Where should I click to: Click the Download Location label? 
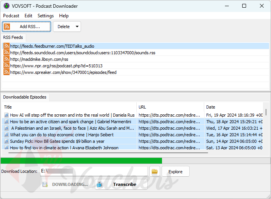point(19,171)
